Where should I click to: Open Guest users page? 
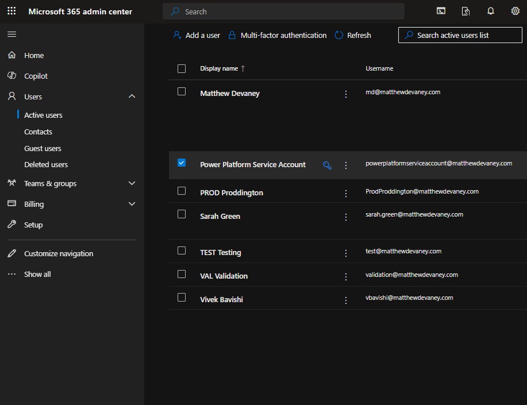point(43,148)
